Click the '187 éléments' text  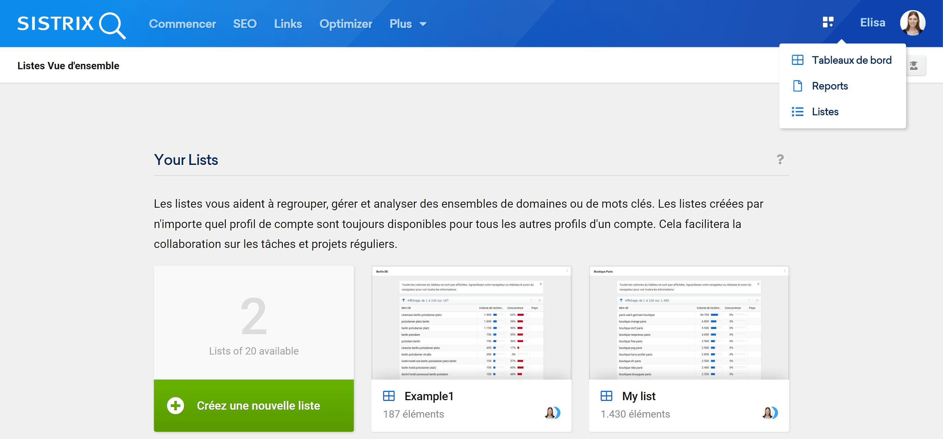pos(413,414)
